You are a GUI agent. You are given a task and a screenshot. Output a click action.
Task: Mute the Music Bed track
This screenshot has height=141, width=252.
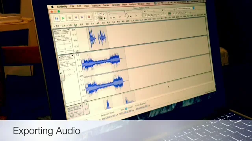[x=63, y=65]
